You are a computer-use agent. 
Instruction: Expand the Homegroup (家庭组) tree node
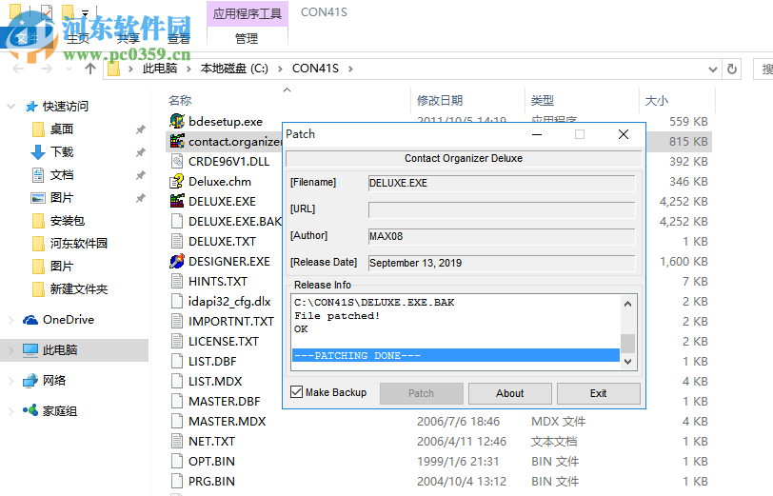click(x=10, y=411)
